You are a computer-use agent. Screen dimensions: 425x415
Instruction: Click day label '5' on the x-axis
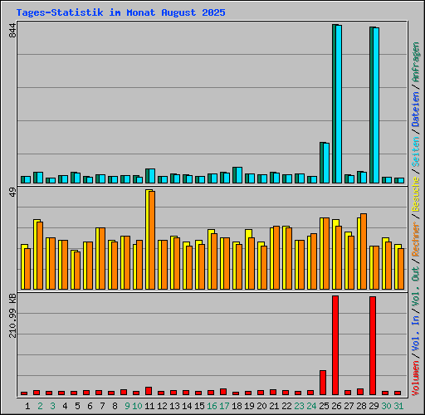pyautogui.click(x=77, y=406)
